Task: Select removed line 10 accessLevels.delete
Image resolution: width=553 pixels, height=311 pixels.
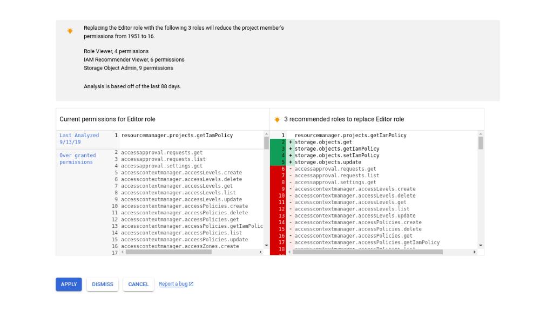Action: pyautogui.click(x=355, y=195)
